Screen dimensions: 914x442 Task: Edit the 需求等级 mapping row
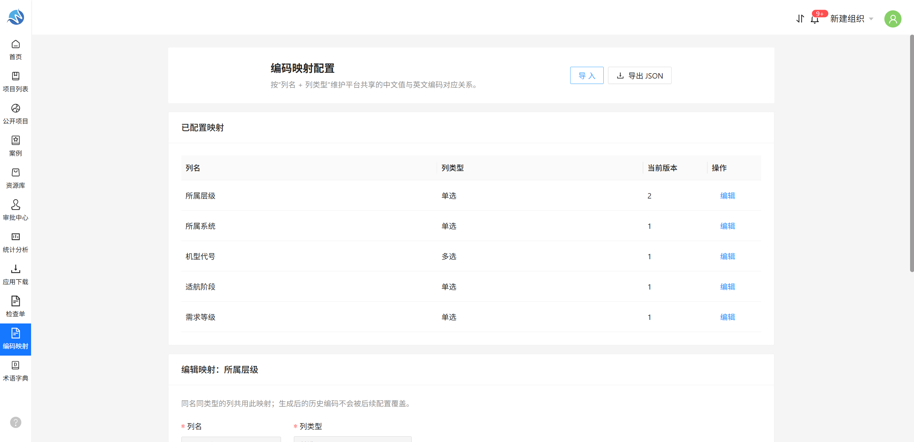(727, 317)
